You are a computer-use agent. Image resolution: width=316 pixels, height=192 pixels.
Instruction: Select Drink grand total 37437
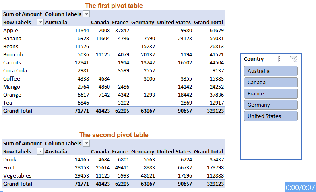click(217, 159)
